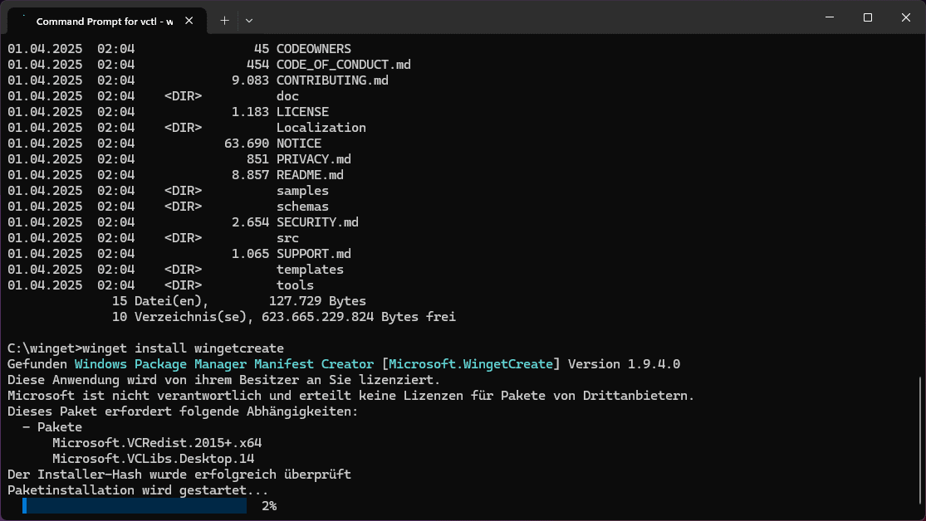Maximize the terminal window
Screen dimensions: 926x521
point(867,17)
